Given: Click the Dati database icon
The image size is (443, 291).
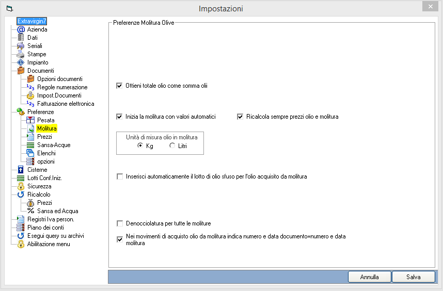Looking at the screenshot, I should click(x=21, y=38).
